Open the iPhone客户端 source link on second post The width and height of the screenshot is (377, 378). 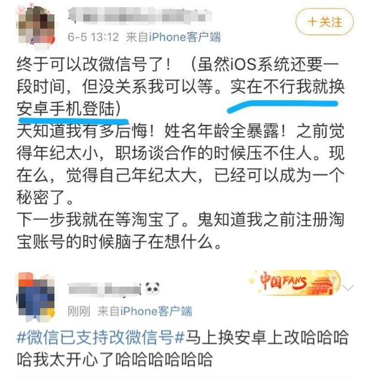tap(156, 311)
